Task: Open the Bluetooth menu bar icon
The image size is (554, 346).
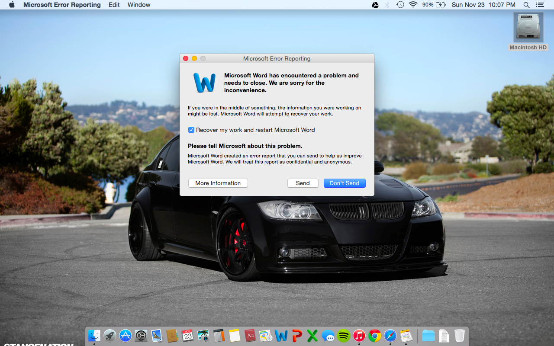Action: (x=387, y=5)
